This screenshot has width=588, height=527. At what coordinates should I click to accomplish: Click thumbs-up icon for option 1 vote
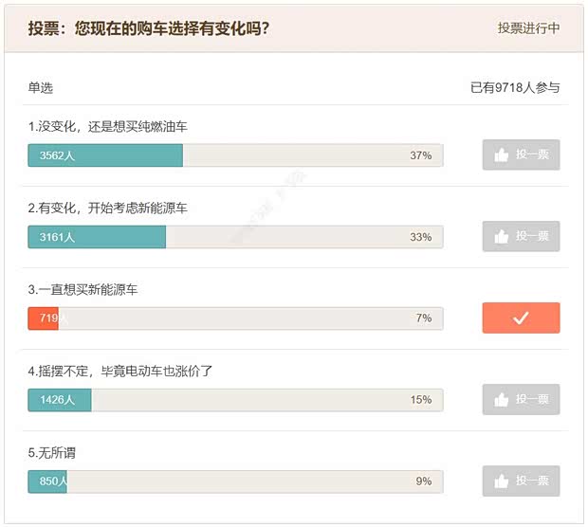pyautogui.click(x=502, y=154)
